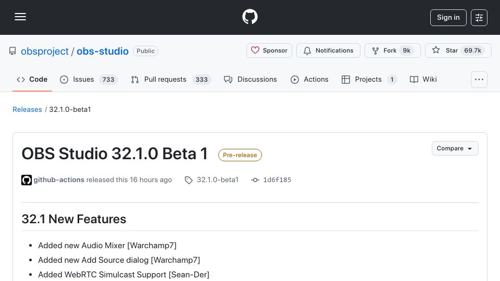500x281 pixels.
Task: Open the hamburger navigation menu
Action: point(20,17)
